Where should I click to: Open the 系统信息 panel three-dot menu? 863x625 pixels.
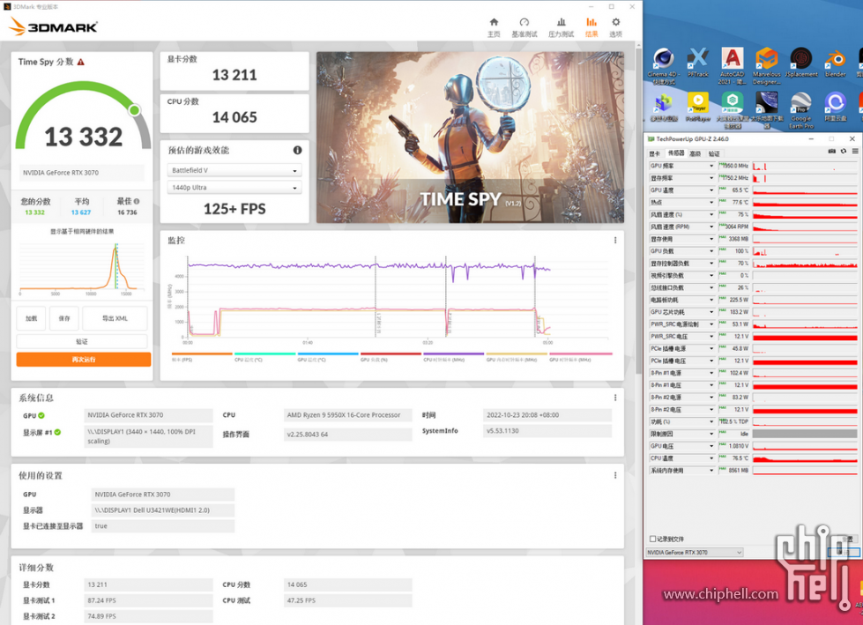pyautogui.click(x=615, y=398)
